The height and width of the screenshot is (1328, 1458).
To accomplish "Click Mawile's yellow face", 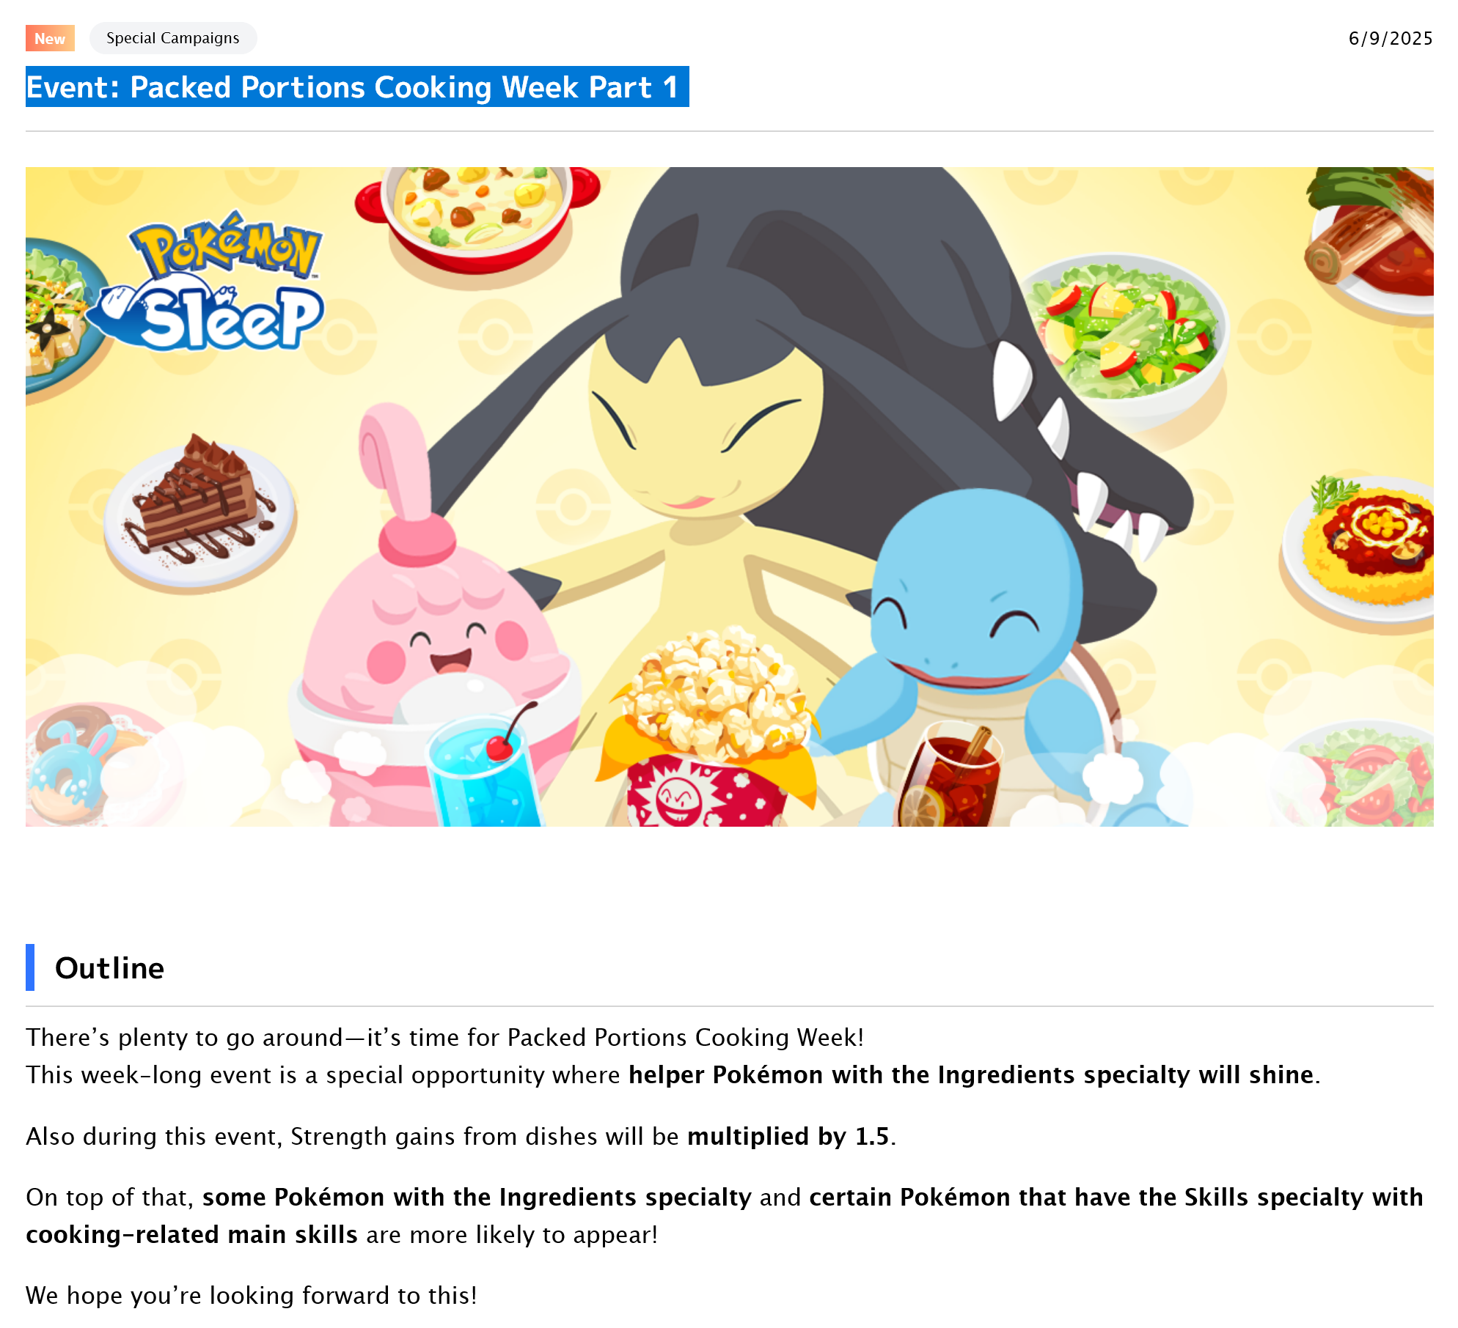I will click(704, 425).
